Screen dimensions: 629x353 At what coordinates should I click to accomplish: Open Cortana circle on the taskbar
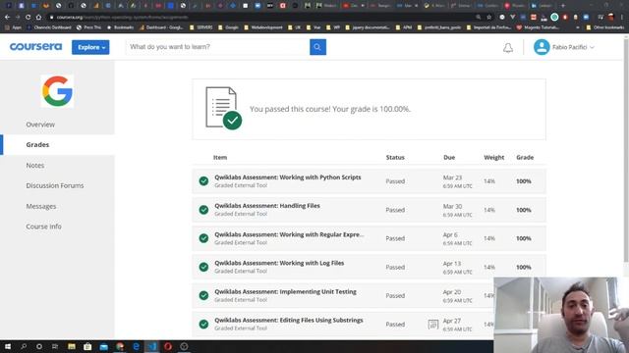click(x=39, y=346)
